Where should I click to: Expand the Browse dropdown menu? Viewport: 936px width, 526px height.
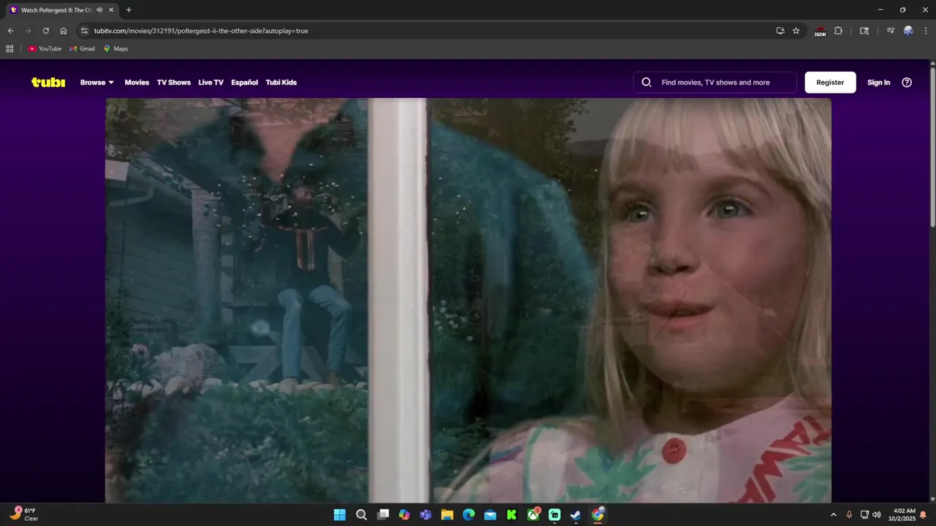(x=97, y=83)
